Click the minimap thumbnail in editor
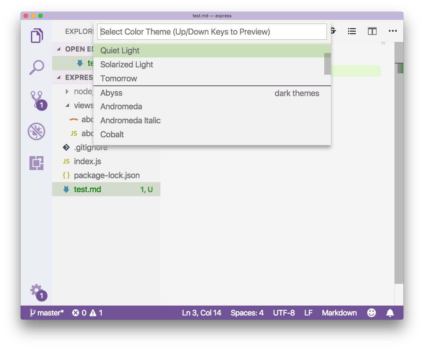Viewport: 424px width, 349px height. [383, 43]
